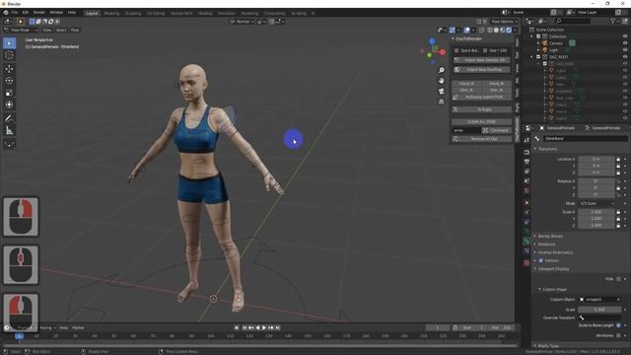Viewport: 631px width, 355px height.
Task: Click the navigation gizmo Z axis
Action: pos(432,41)
